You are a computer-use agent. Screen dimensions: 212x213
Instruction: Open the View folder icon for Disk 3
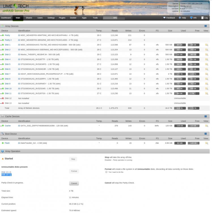(x=207, y=55)
